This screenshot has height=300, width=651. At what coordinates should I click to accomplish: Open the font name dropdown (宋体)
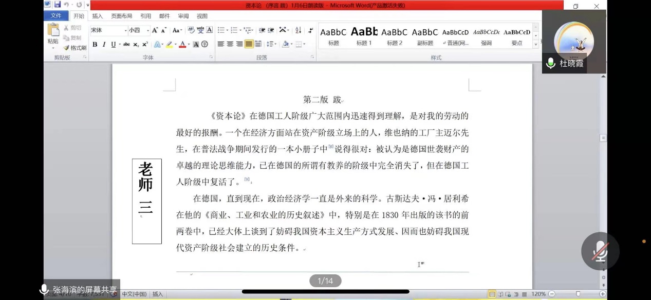[x=125, y=30]
